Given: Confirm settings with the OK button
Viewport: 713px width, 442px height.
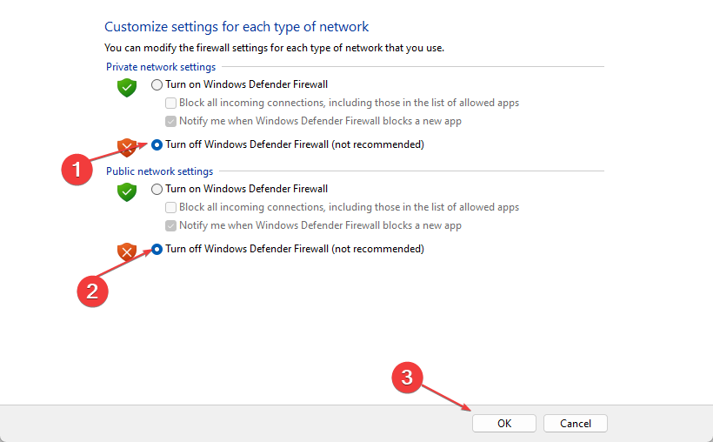Looking at the screenshot, I should tap(504, 423).
